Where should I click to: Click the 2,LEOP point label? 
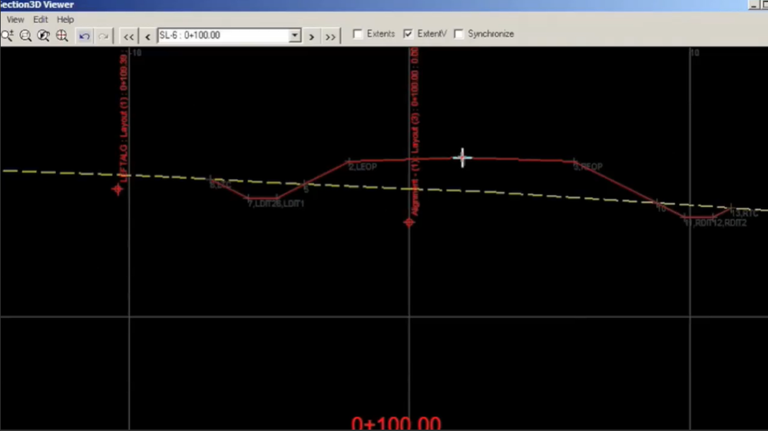(363, 167)
